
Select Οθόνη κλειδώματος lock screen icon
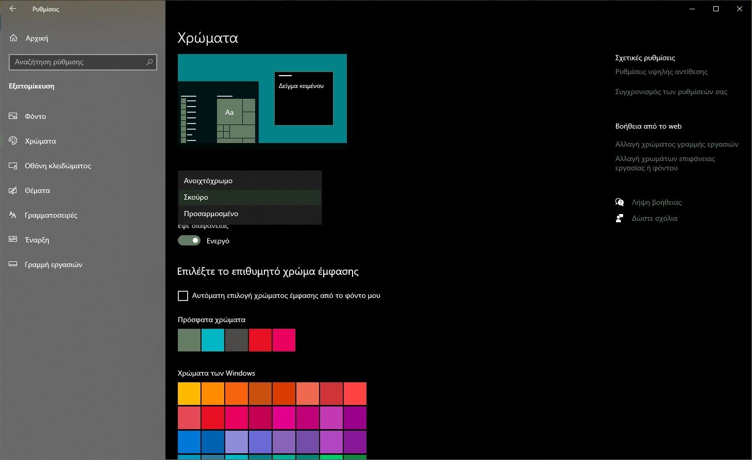pos(13,166)
